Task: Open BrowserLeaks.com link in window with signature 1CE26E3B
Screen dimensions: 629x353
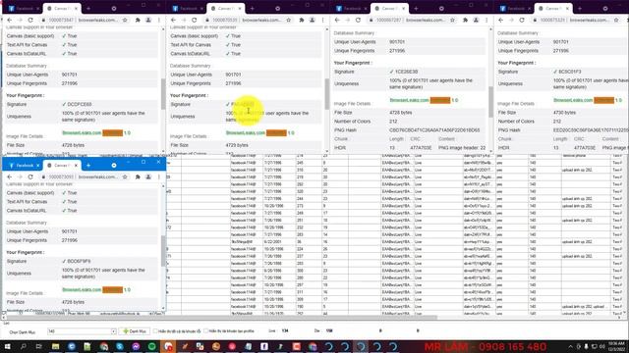Action: tap(409, 100)
